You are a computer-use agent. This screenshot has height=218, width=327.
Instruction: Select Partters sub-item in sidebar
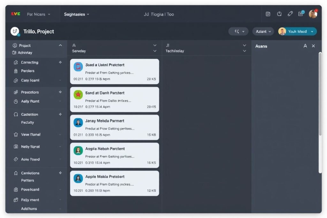click(27, 180)
